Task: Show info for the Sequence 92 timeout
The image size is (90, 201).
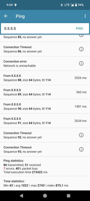Action: point(81,135)
